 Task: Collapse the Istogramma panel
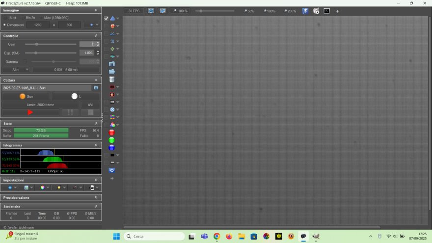[x=96, y=145]
